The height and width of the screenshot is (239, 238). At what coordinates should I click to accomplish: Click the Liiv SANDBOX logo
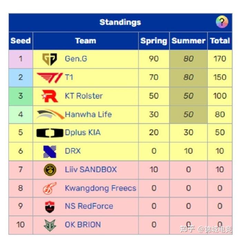50,170
